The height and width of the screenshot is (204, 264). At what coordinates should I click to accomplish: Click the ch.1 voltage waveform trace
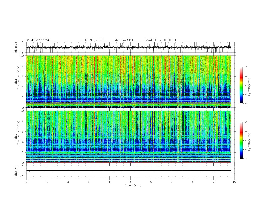pos(129,47)
